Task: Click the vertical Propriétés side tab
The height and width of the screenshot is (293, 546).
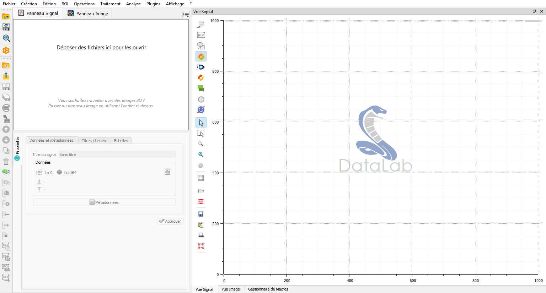Action: coord(17,148)
